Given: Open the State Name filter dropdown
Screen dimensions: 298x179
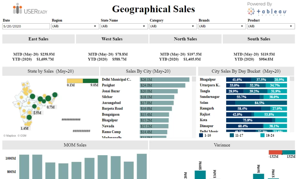Looking at the screenshot, I should tap(124, 26).
